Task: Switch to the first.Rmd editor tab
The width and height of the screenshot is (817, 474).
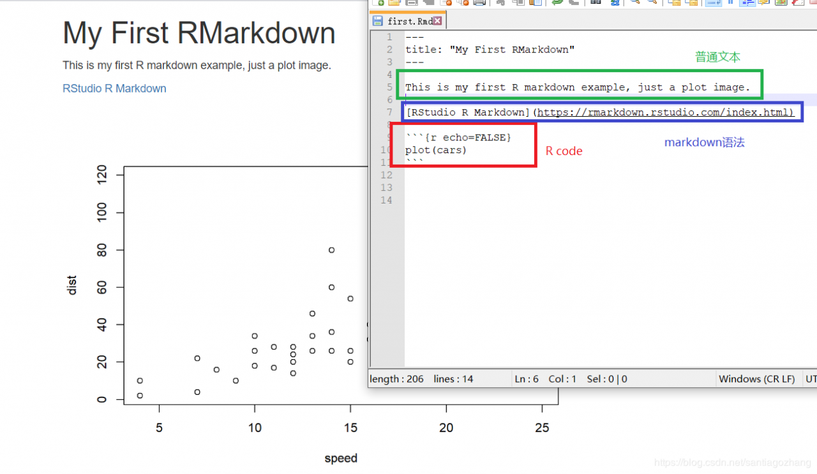Action: (408, 21)
